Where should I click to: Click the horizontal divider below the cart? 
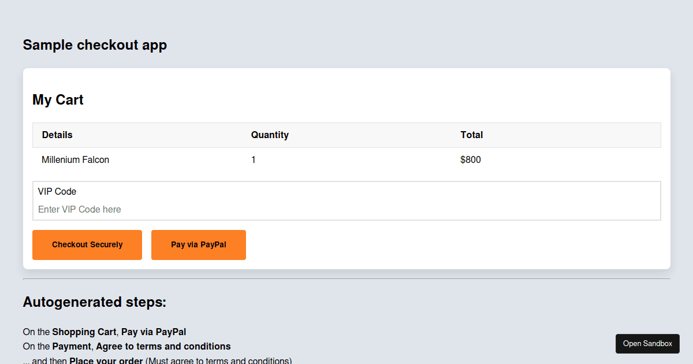point(346,279)
